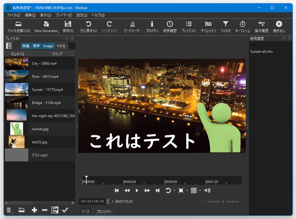This screenshot has width=296, height=219.
Task: Add to playlist with the plus icon
Action: coord(34,210)
